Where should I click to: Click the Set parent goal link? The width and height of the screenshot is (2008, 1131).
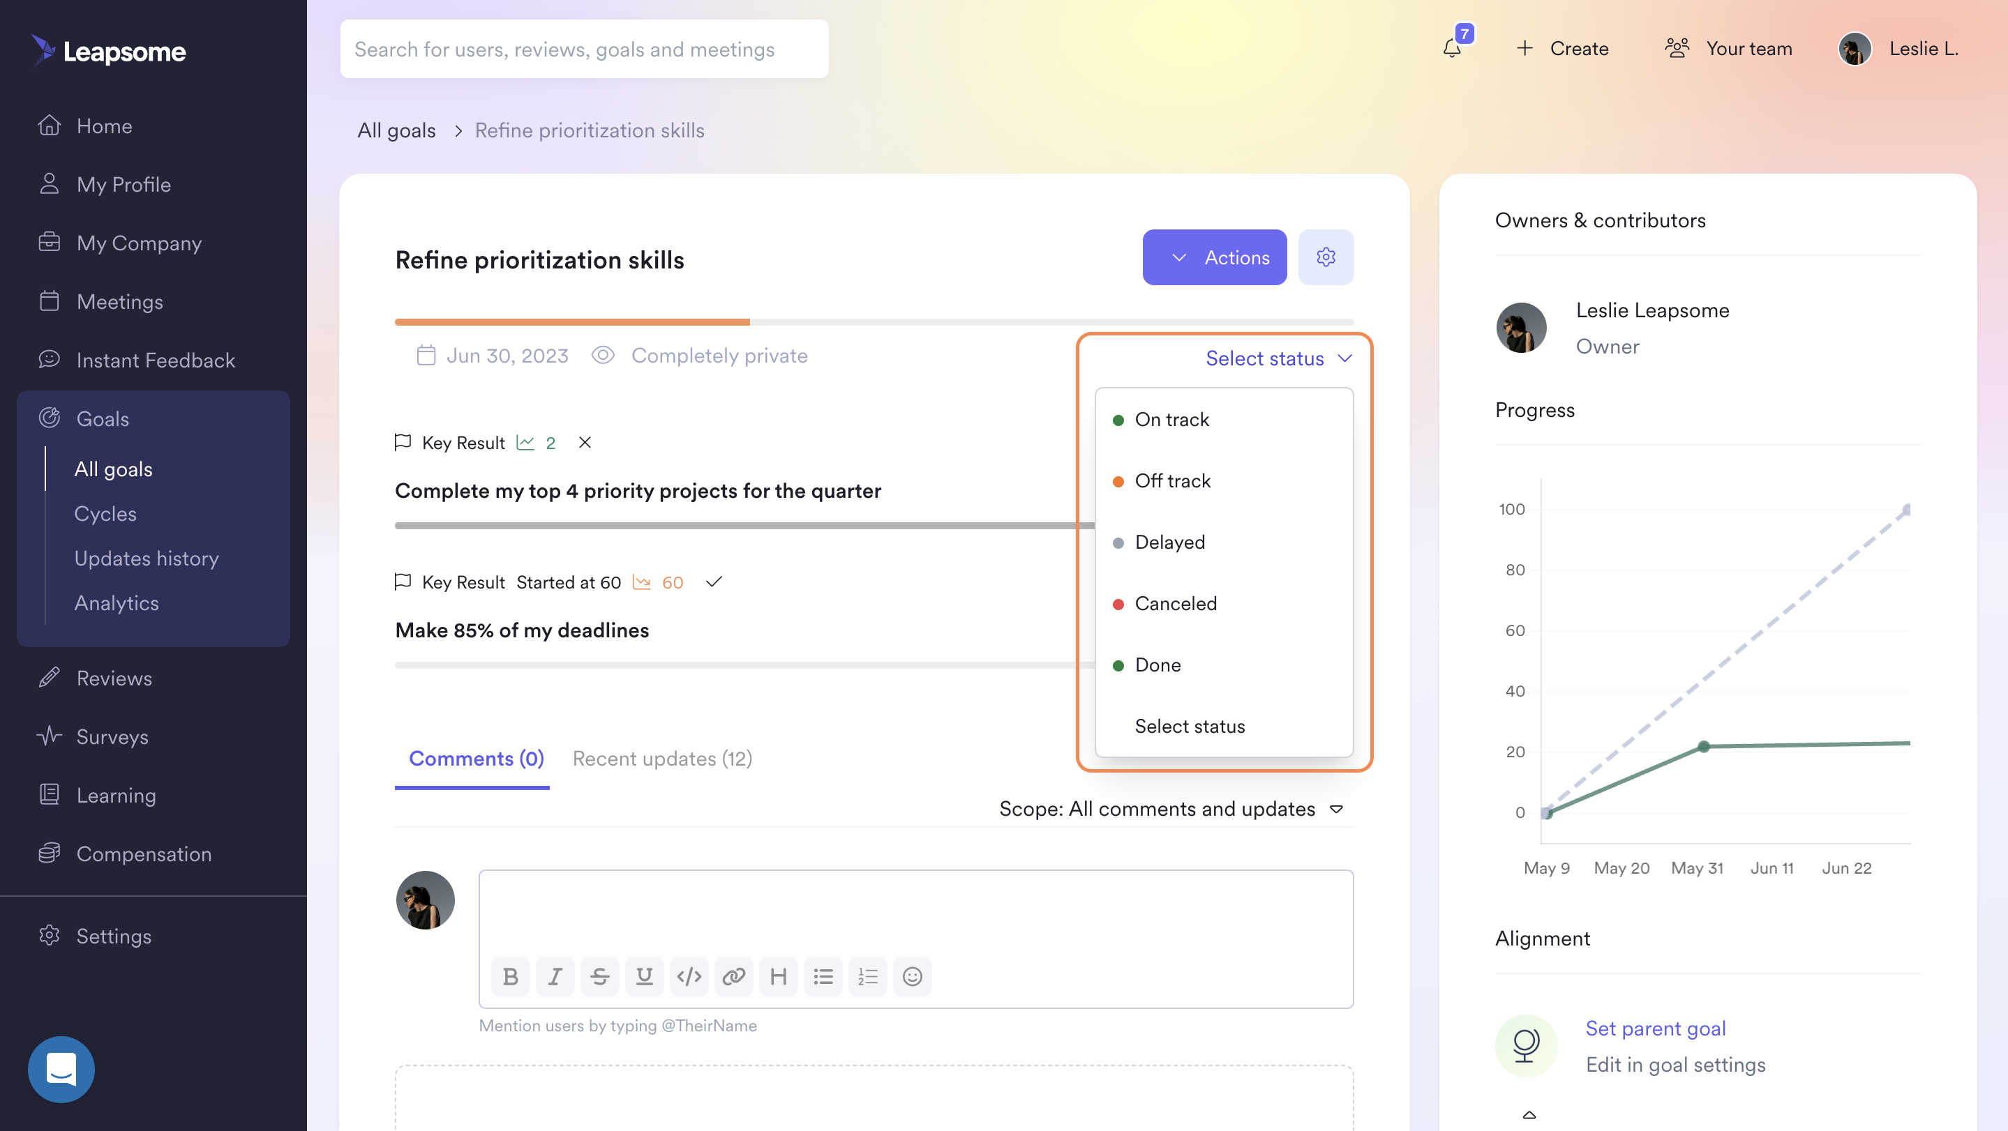pyautogui.click(x=1656, y=1028)
